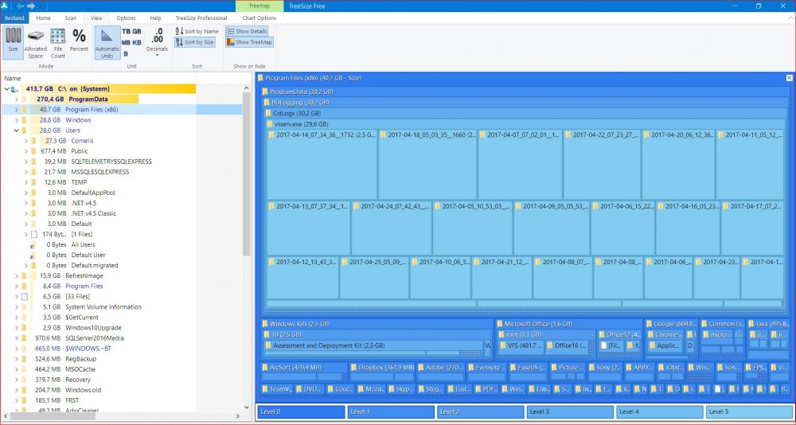Image resolution: width=796 pixels, height=425 pixels.
Task: Click the Level 4 legend button
Action: click(659, 411)
